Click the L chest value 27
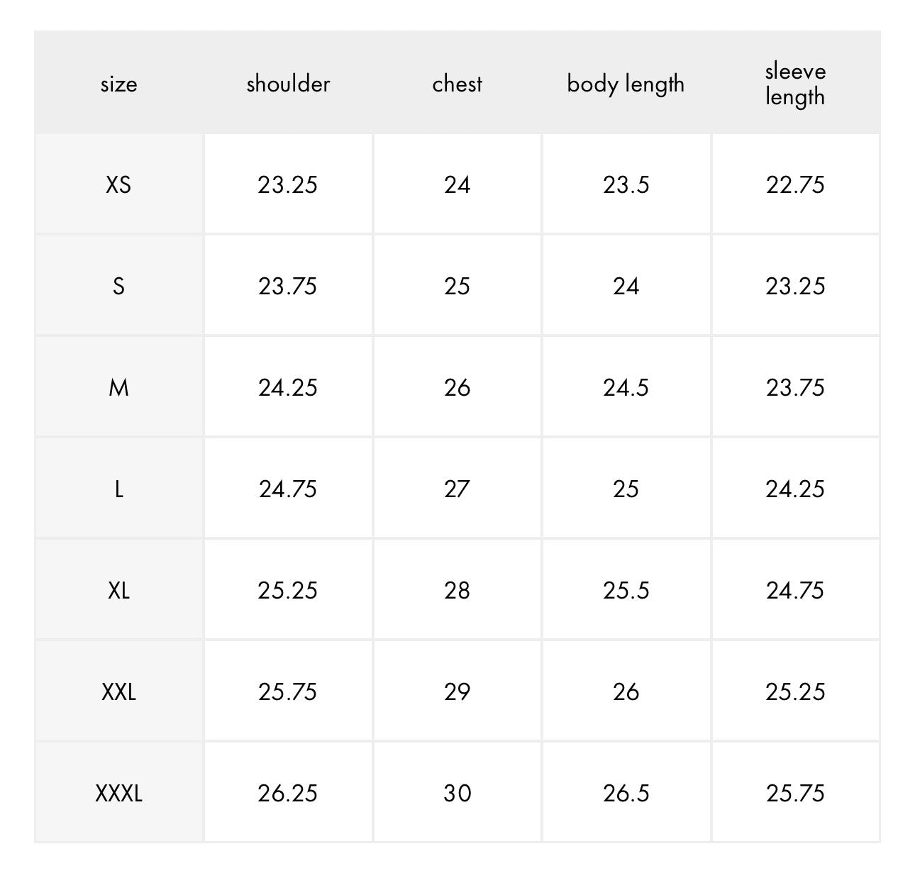The image size is (915, 878). coord(457,489)
